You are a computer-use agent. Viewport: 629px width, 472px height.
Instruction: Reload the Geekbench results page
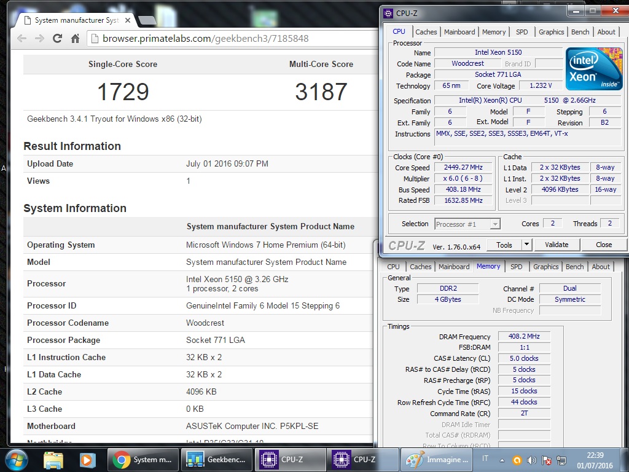click(x=57, y=39)
